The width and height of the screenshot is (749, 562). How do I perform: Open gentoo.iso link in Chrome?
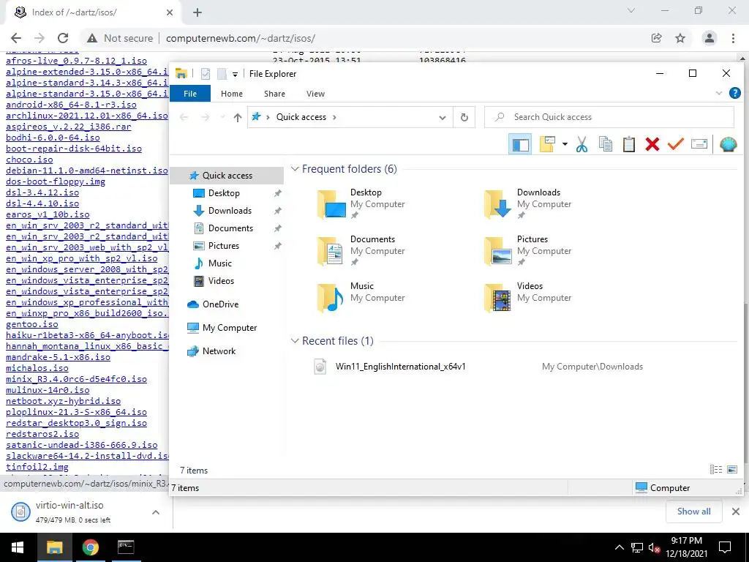(x=32, y=324)
